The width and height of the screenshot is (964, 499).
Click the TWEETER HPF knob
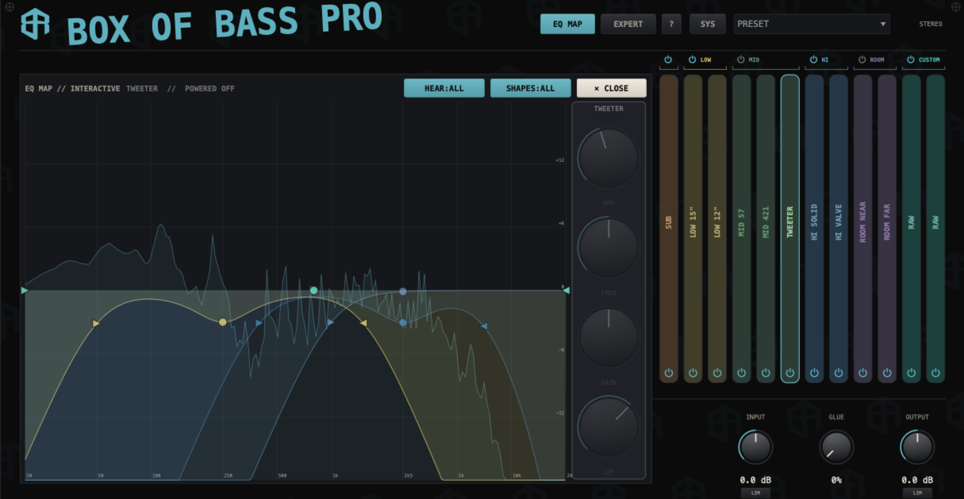pyautogui.click(x=608, y=158)
